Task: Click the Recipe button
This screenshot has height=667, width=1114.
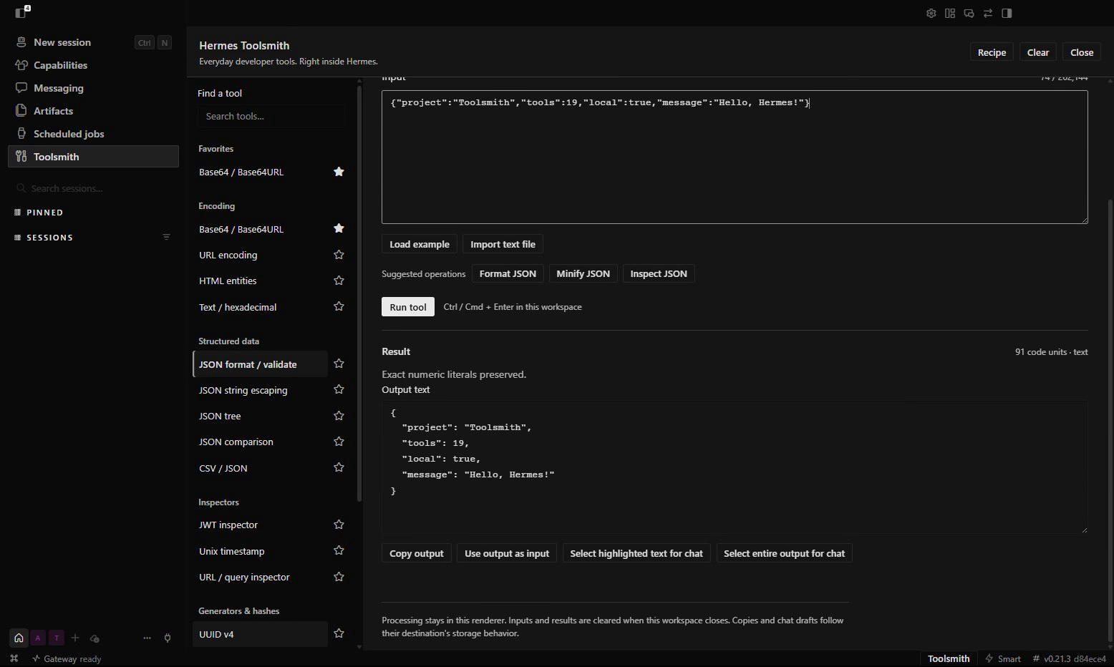Action: (992, 52)
